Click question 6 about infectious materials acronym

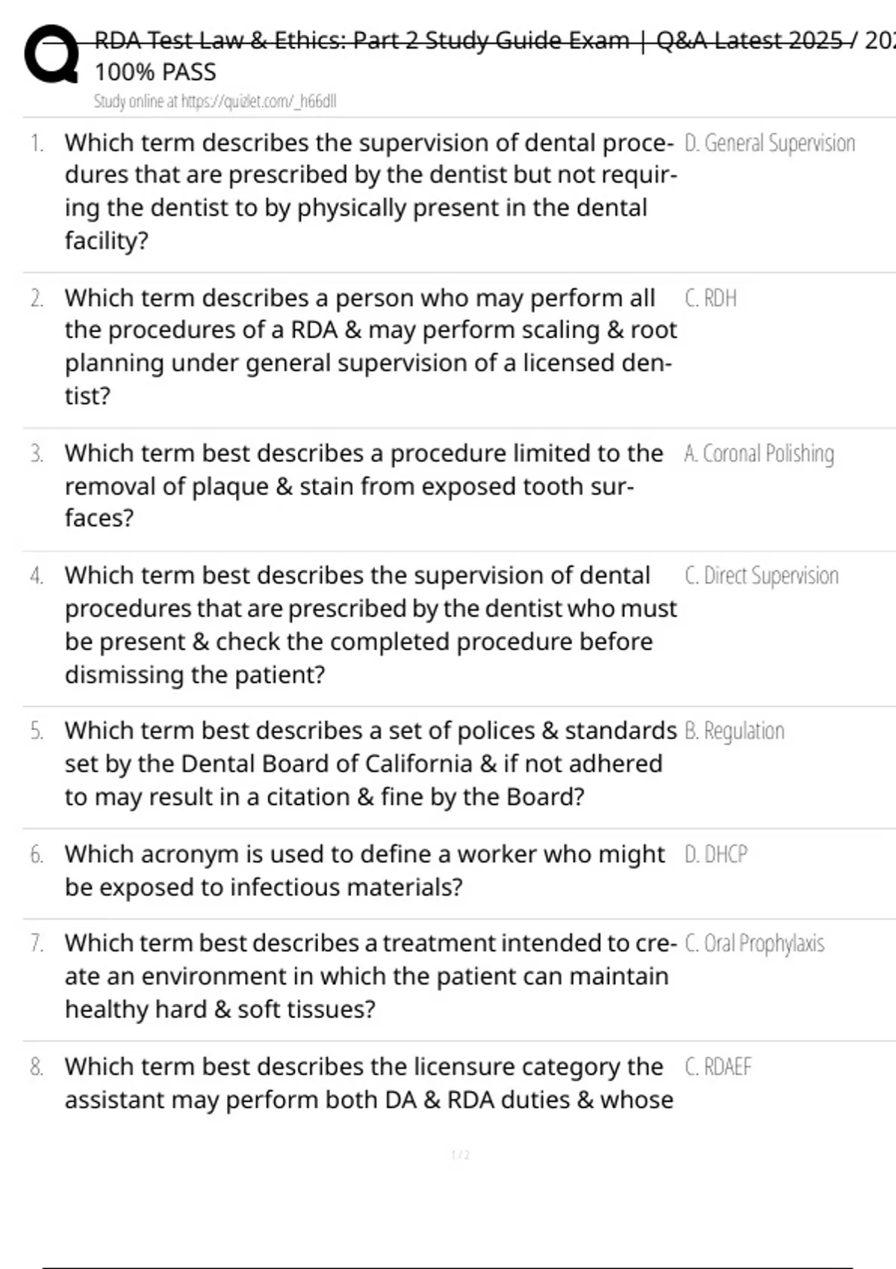point(364,870)
